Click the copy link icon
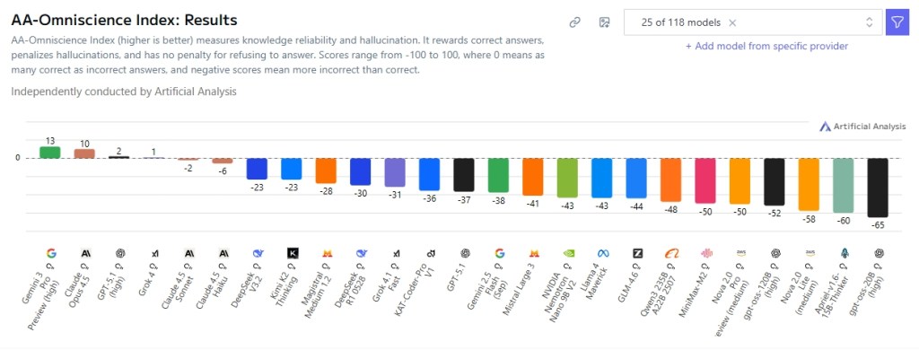The height and width of the screenshot is (359, 919). (x=575, y=22)
